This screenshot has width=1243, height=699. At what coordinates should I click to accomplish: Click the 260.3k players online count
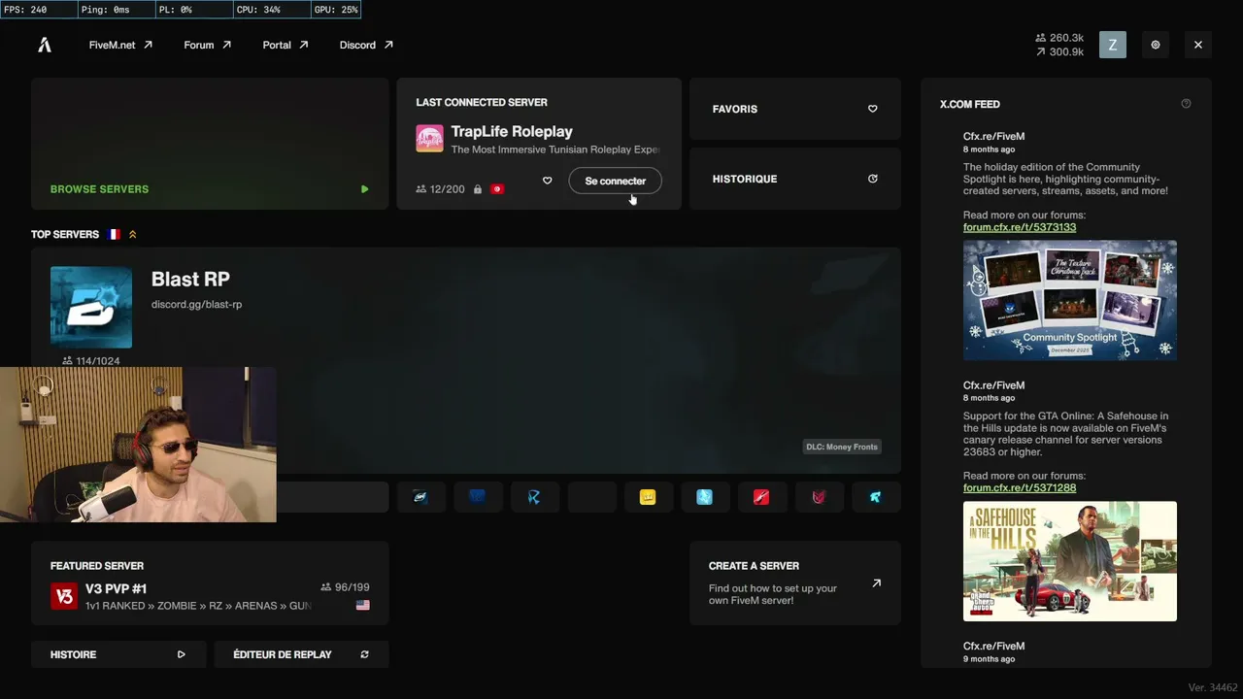click(1059, 38)
